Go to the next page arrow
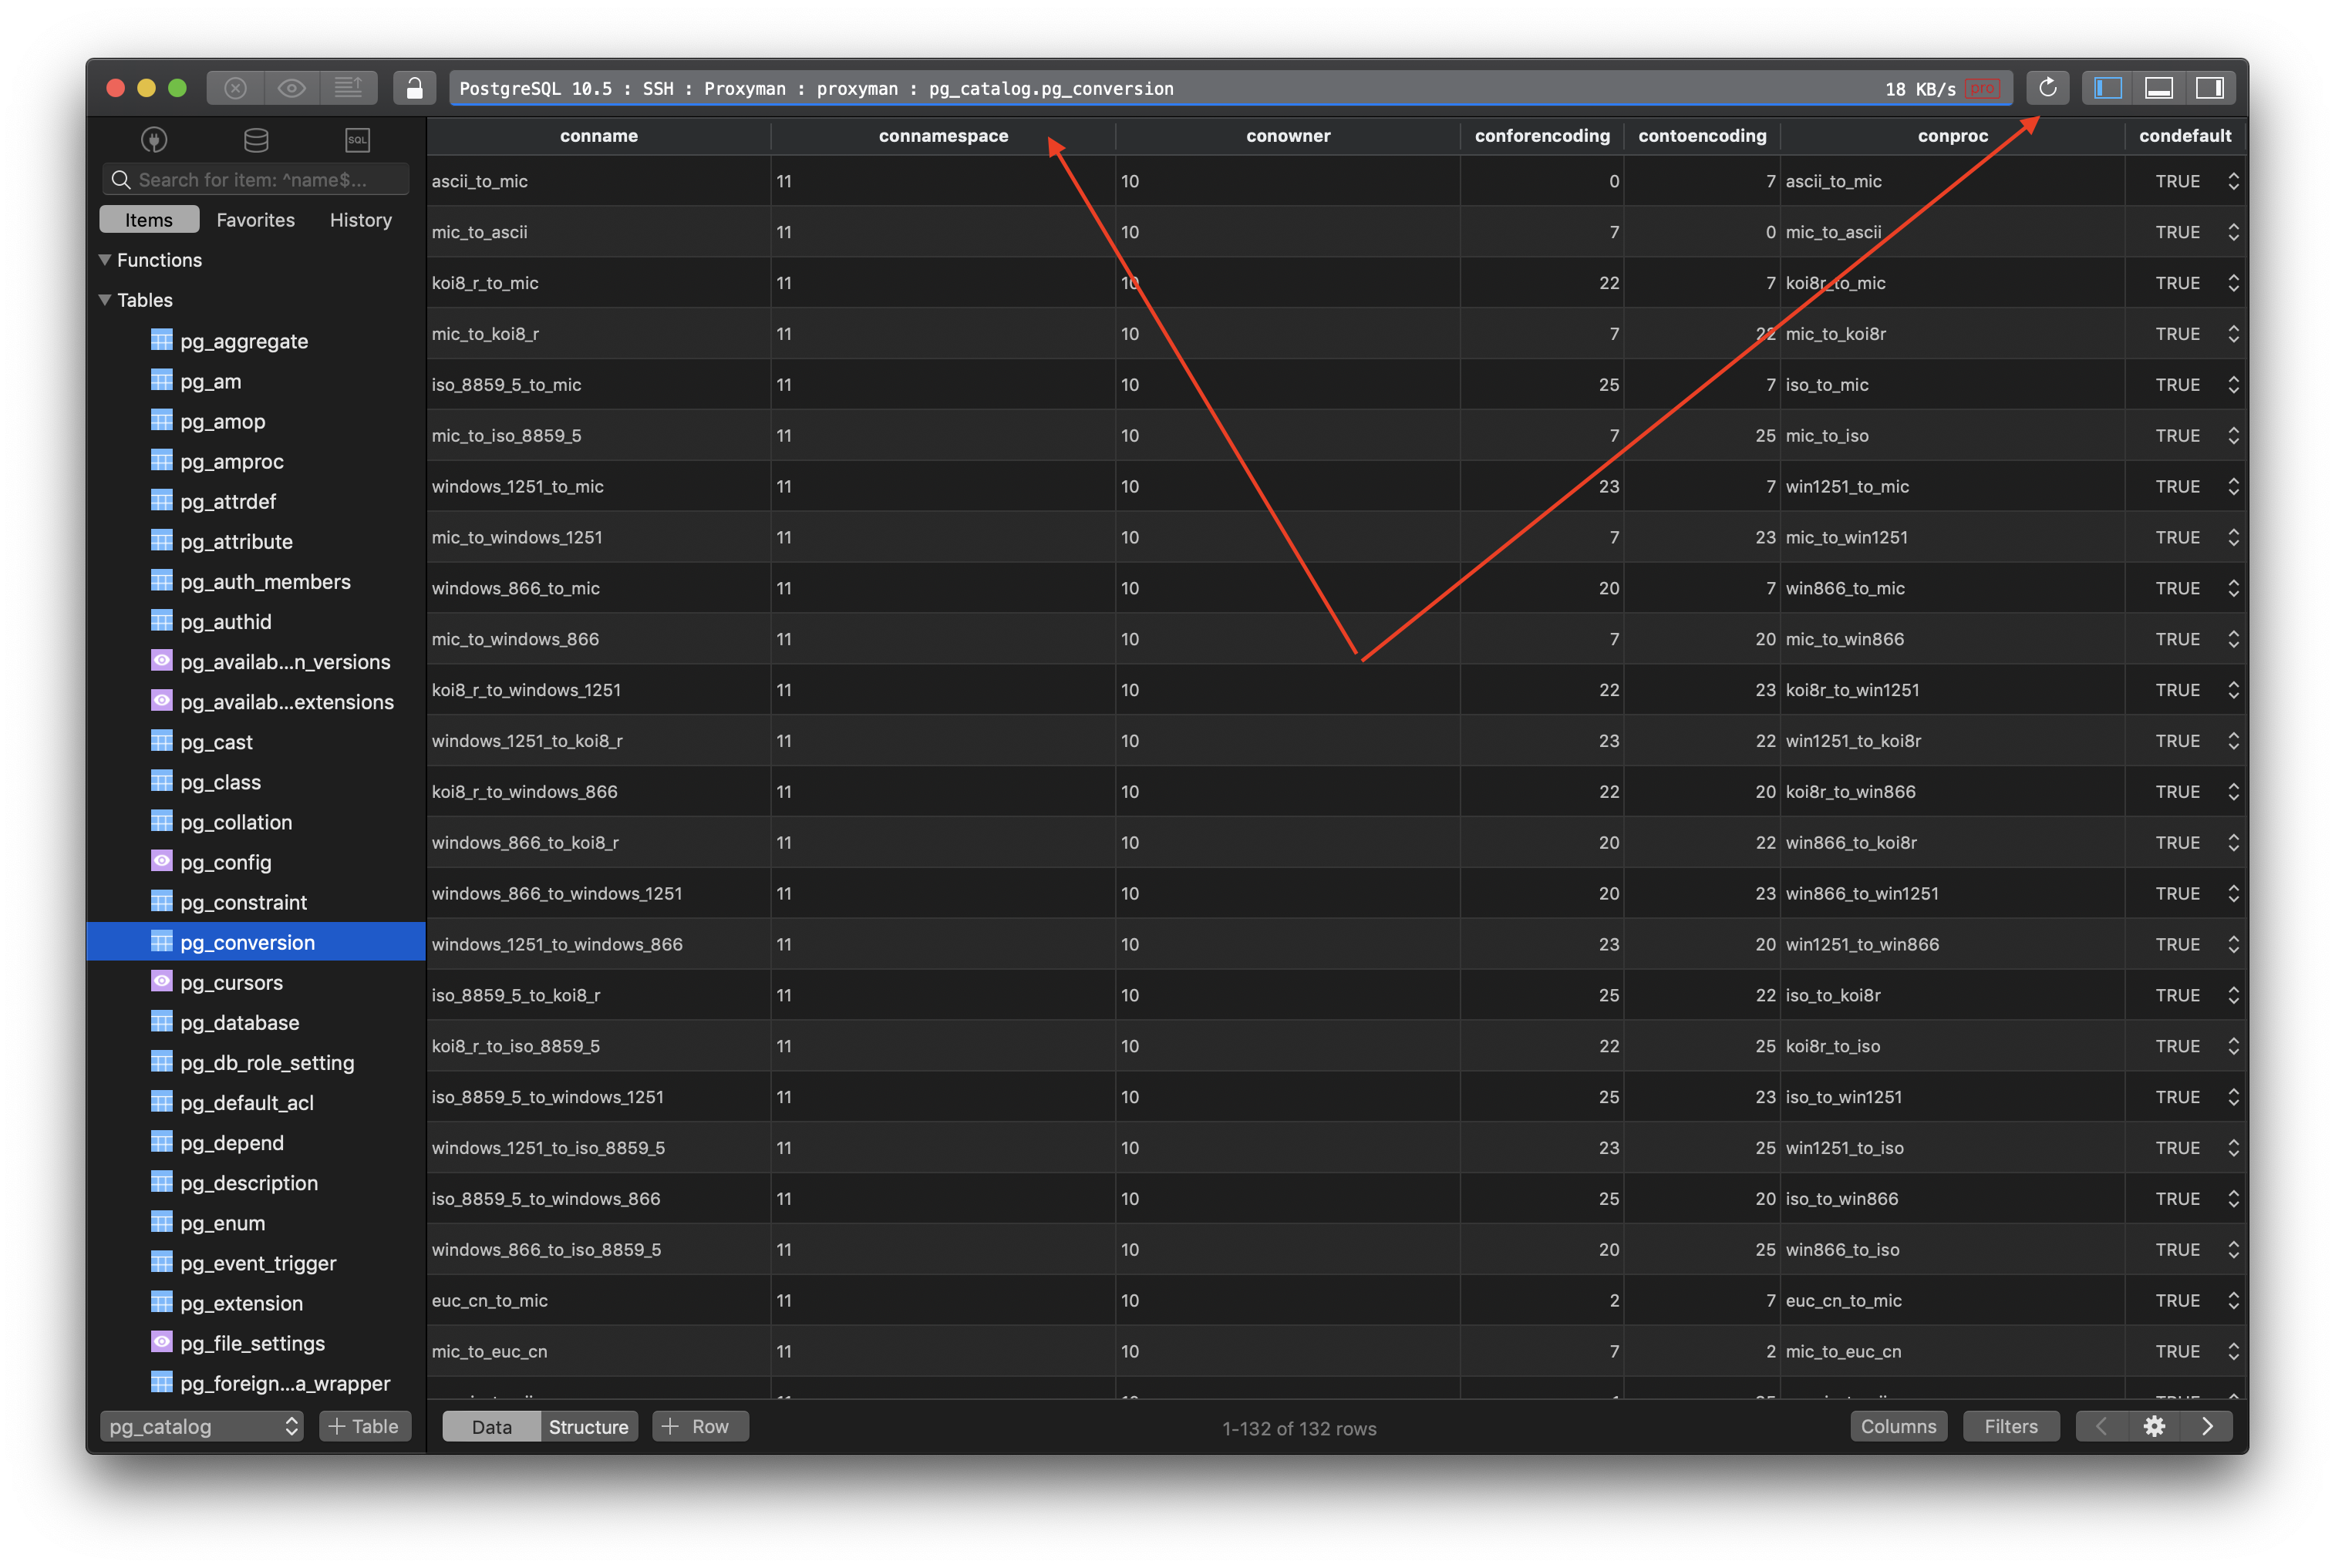Image resolution: width=2335 pixels, height=1568 pixels. (x=2207, y=1426)
